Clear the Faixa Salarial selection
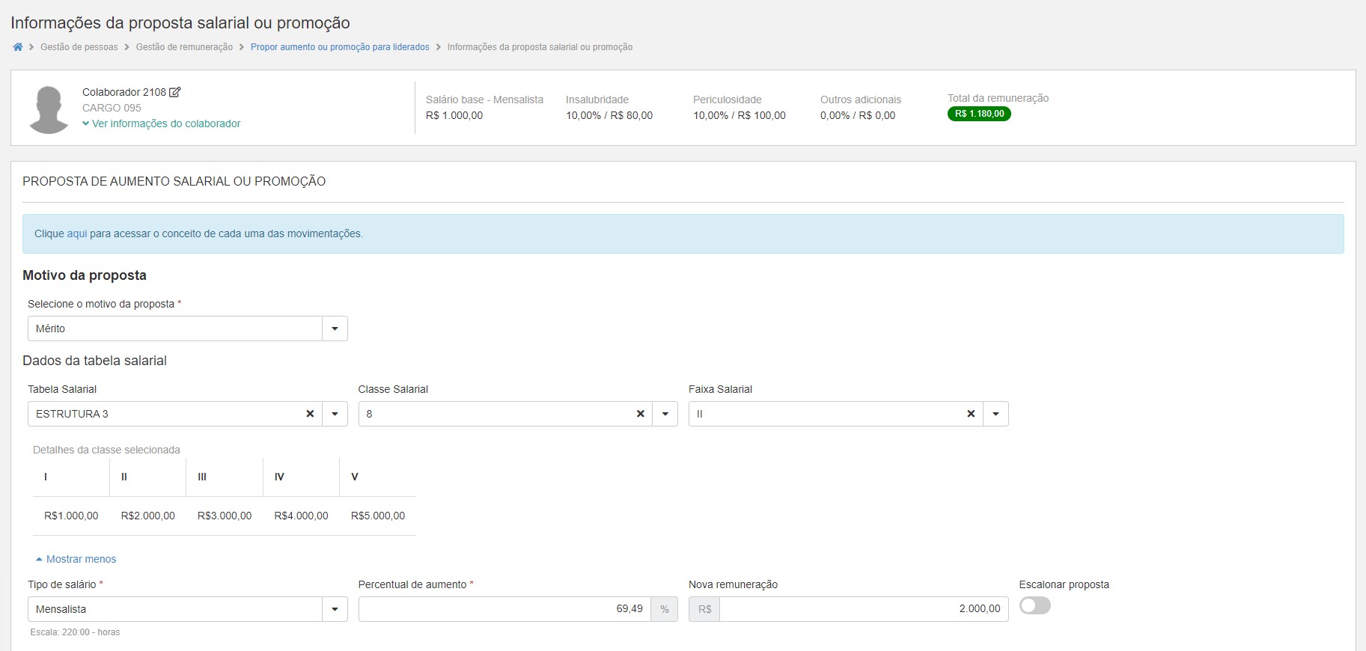This screenshot has width=1366, height=651. (x=971, y=414)
